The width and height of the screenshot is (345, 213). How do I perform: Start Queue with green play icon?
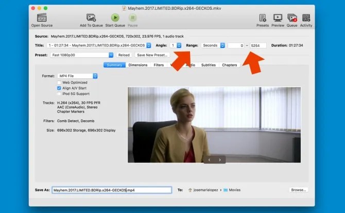coord(115,18)
